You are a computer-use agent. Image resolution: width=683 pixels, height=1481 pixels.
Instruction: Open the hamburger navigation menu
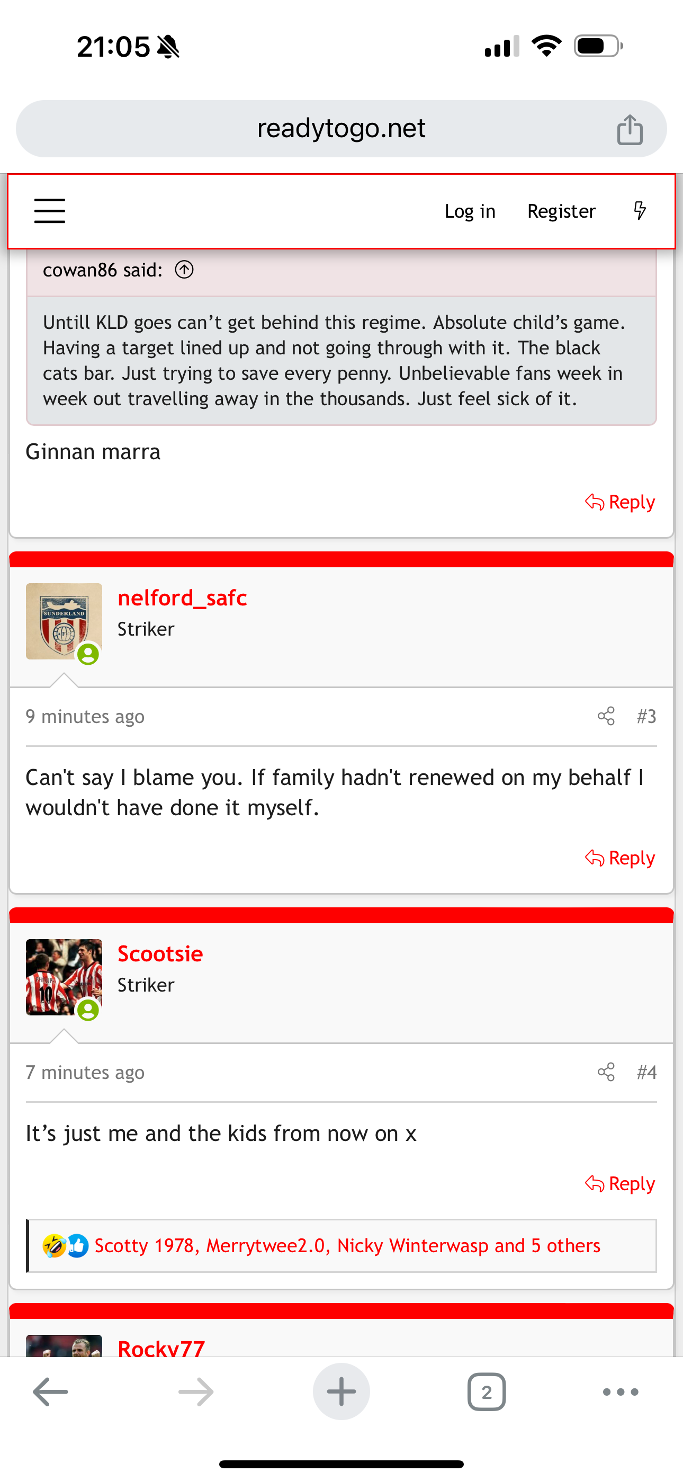(x=49, y=210)
